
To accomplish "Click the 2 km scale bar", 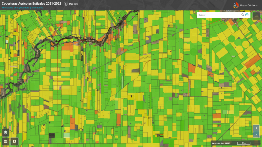I will coord(244,143).
